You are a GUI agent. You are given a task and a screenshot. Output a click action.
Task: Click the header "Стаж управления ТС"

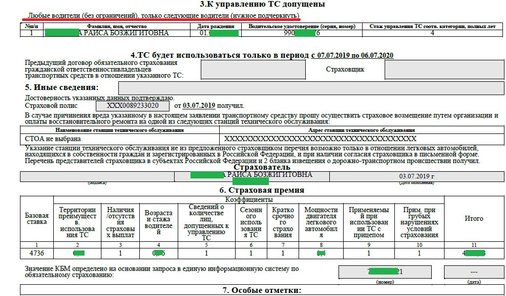(x=432, y=27)
